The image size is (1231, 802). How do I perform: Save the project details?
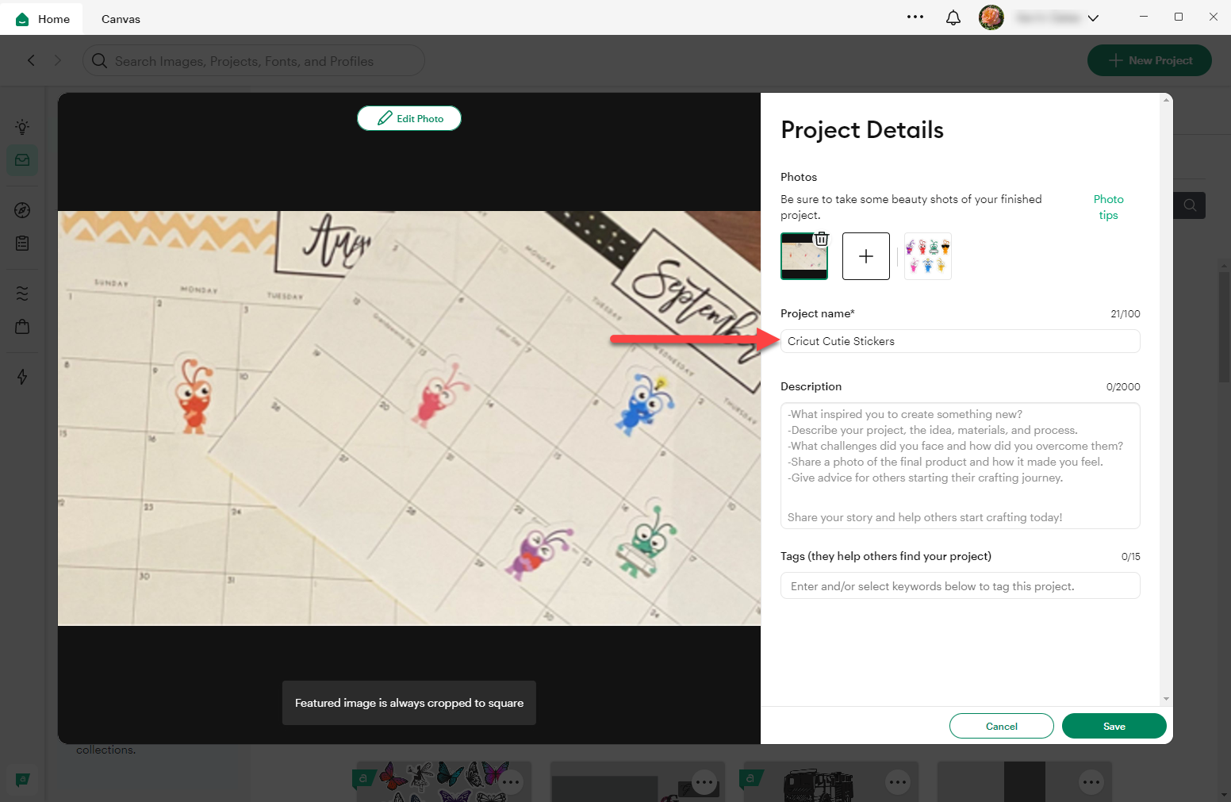tap(1114, 726)
